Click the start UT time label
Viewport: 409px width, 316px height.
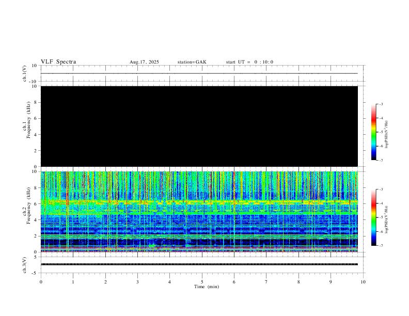click(x=249, y=62)
